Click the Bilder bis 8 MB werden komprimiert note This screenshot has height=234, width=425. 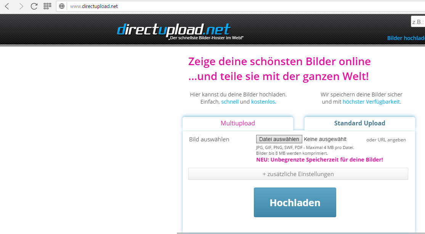(292, 153)
